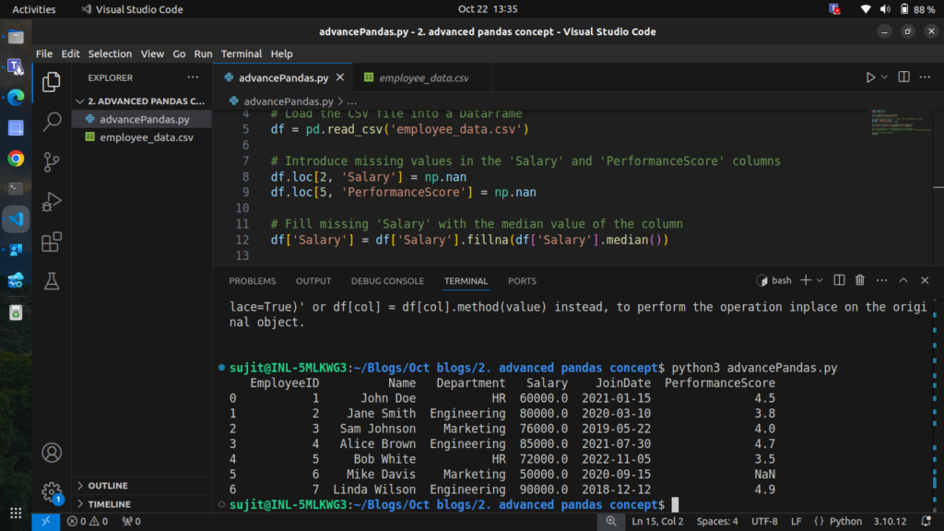
Task: Switch to the PROBLEMS panel tab
Action: point(252,281)
